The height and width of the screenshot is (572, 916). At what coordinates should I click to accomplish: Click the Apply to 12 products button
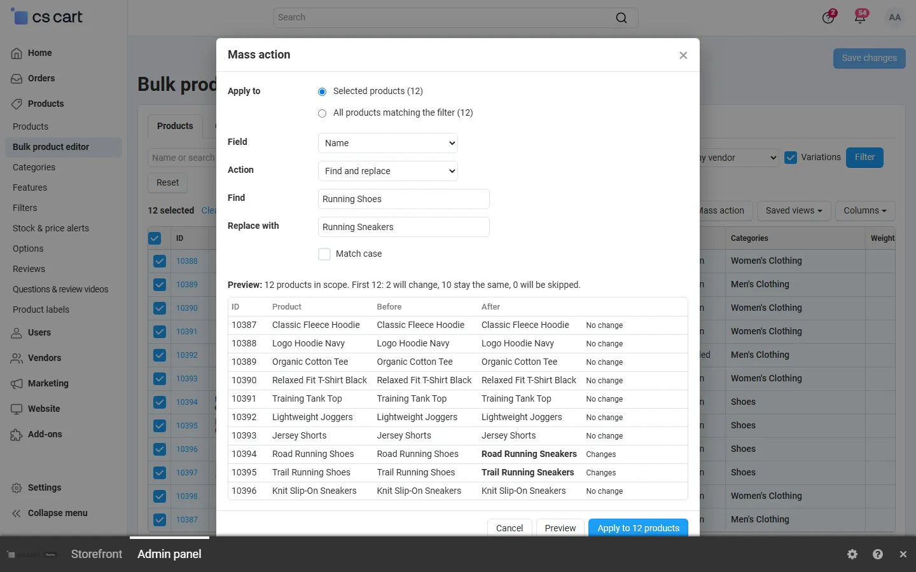(638, 528)
